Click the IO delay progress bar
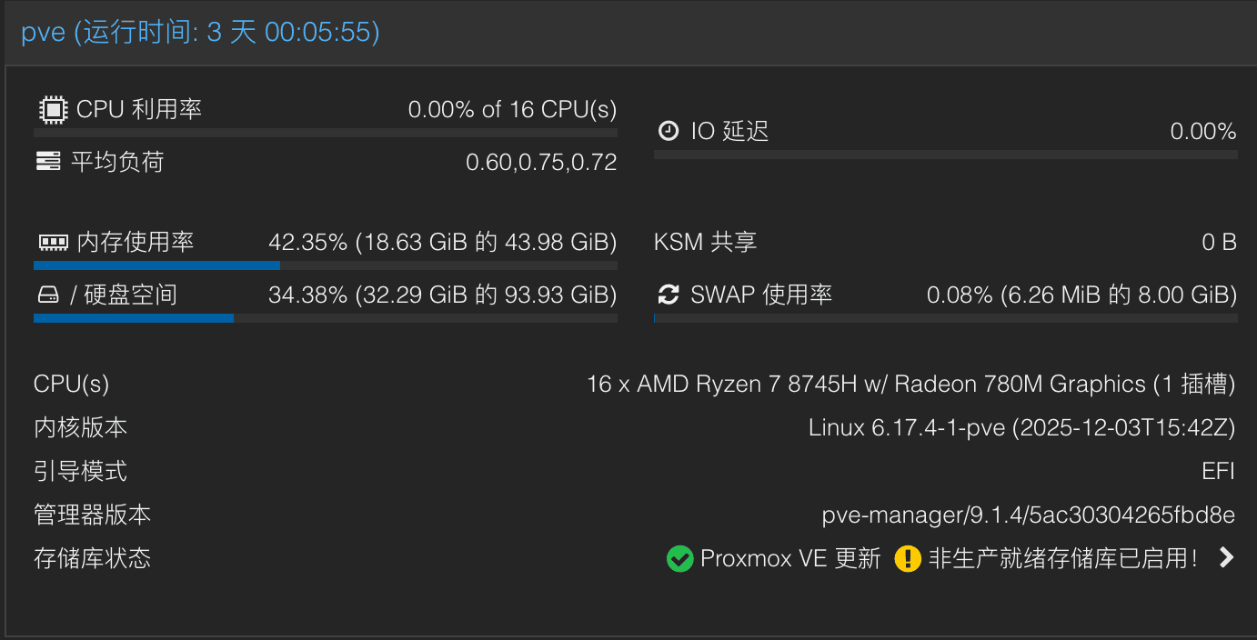This screenshot has width=1257, height=640. click(x=945, y=155)
